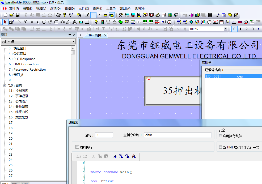Select the Meter Display gauge object
262x184 pixels.
pyautogui.click(x=209, y=22)
